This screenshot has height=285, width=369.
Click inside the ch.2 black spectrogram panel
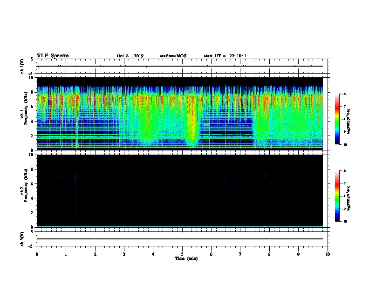pos(179,190)
